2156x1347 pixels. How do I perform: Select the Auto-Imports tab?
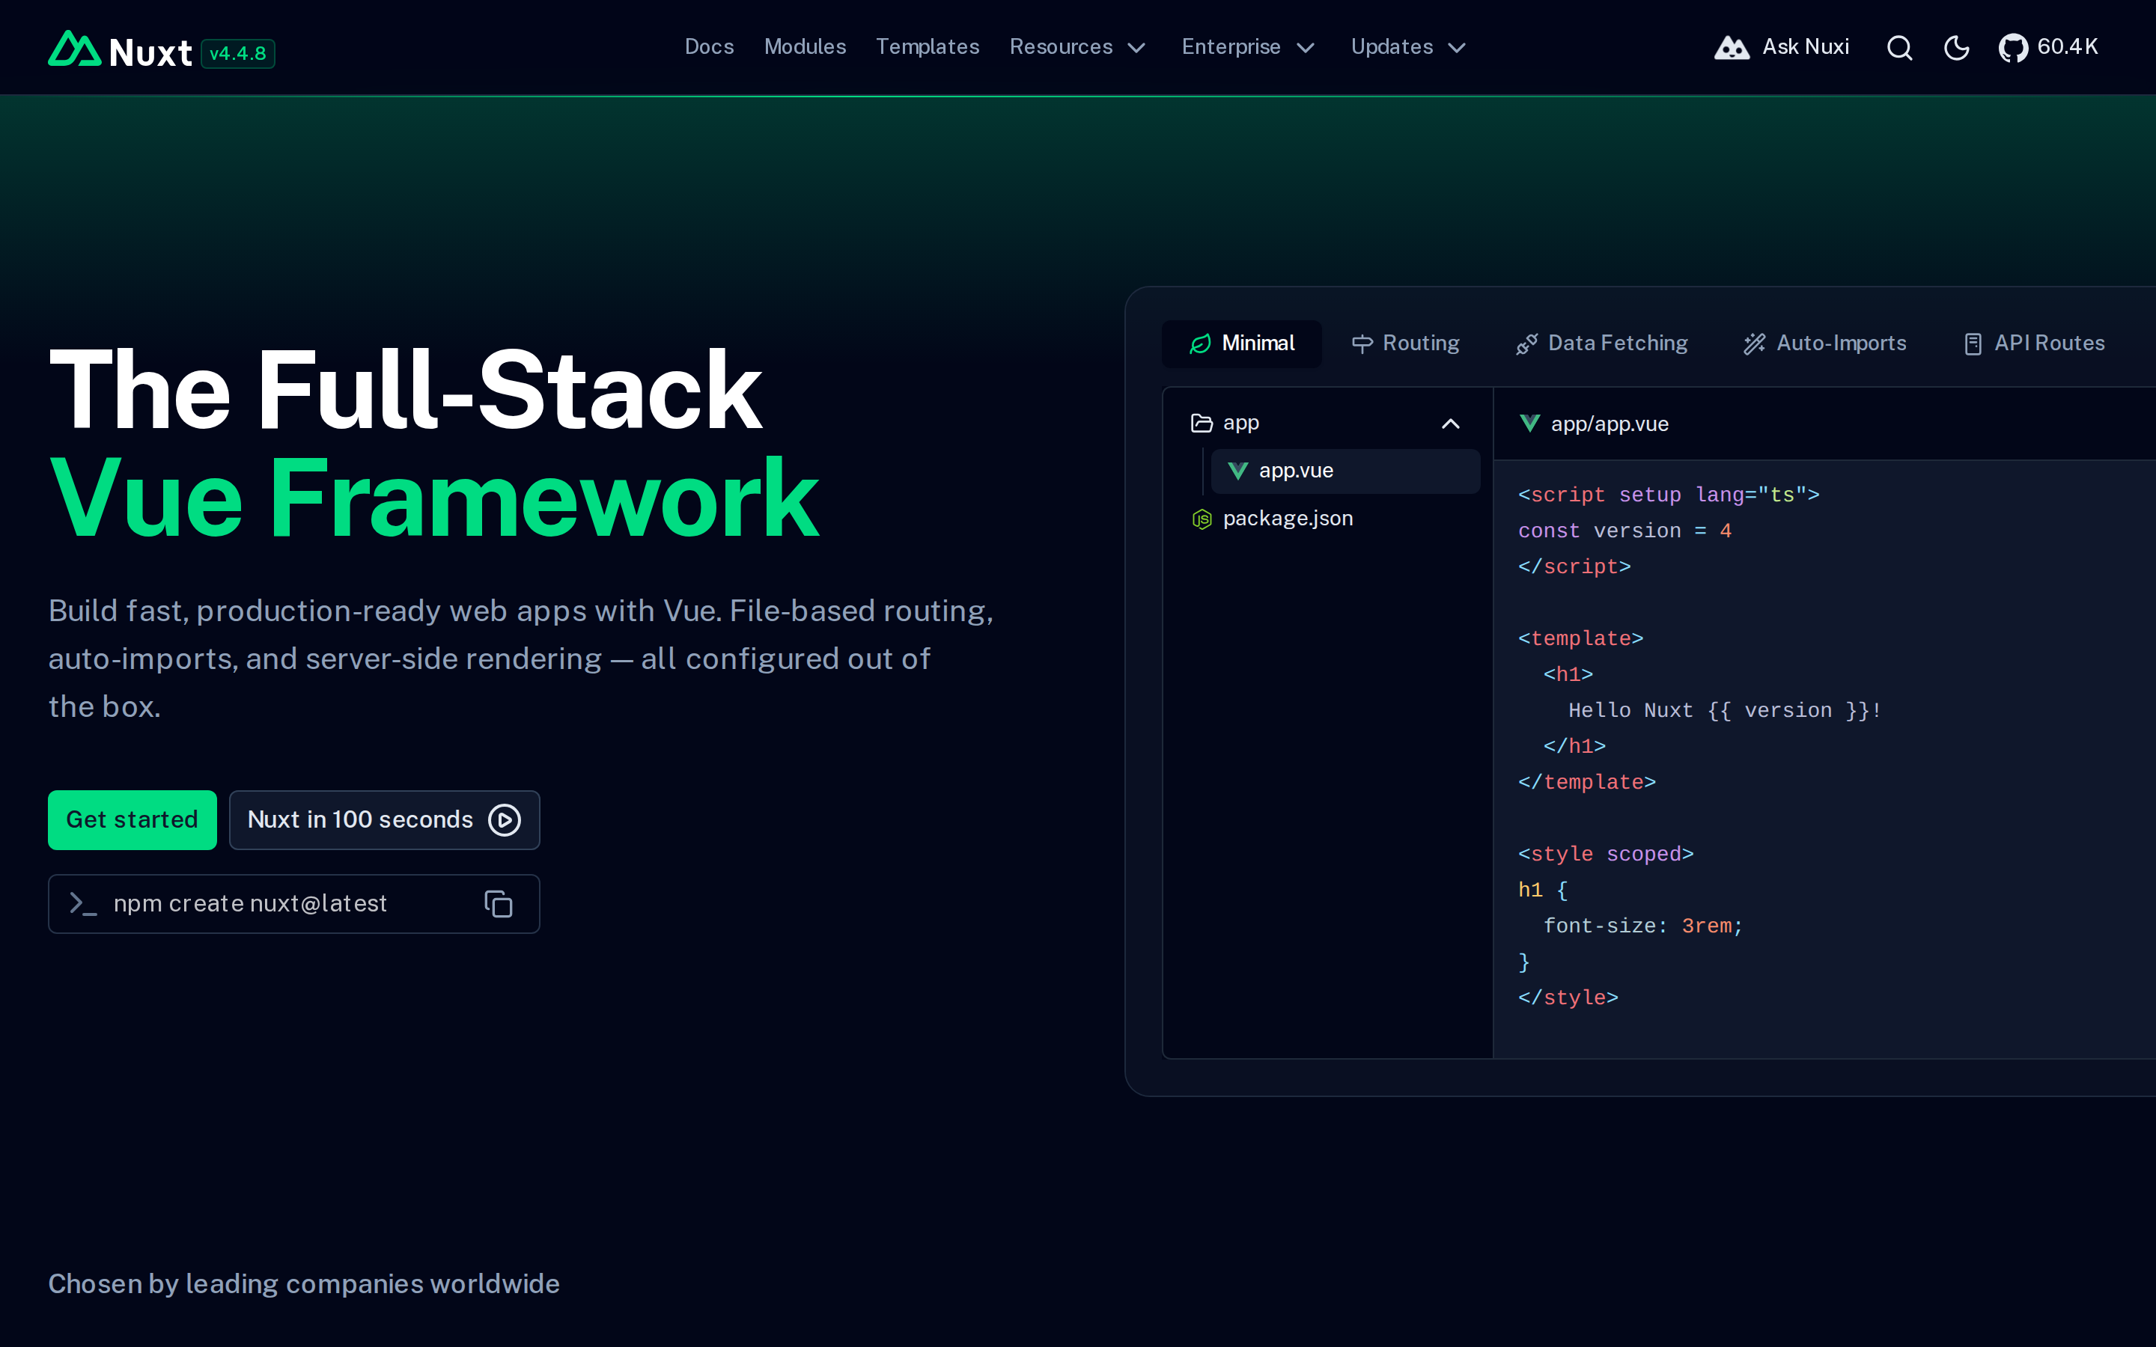pos(1824,344)
